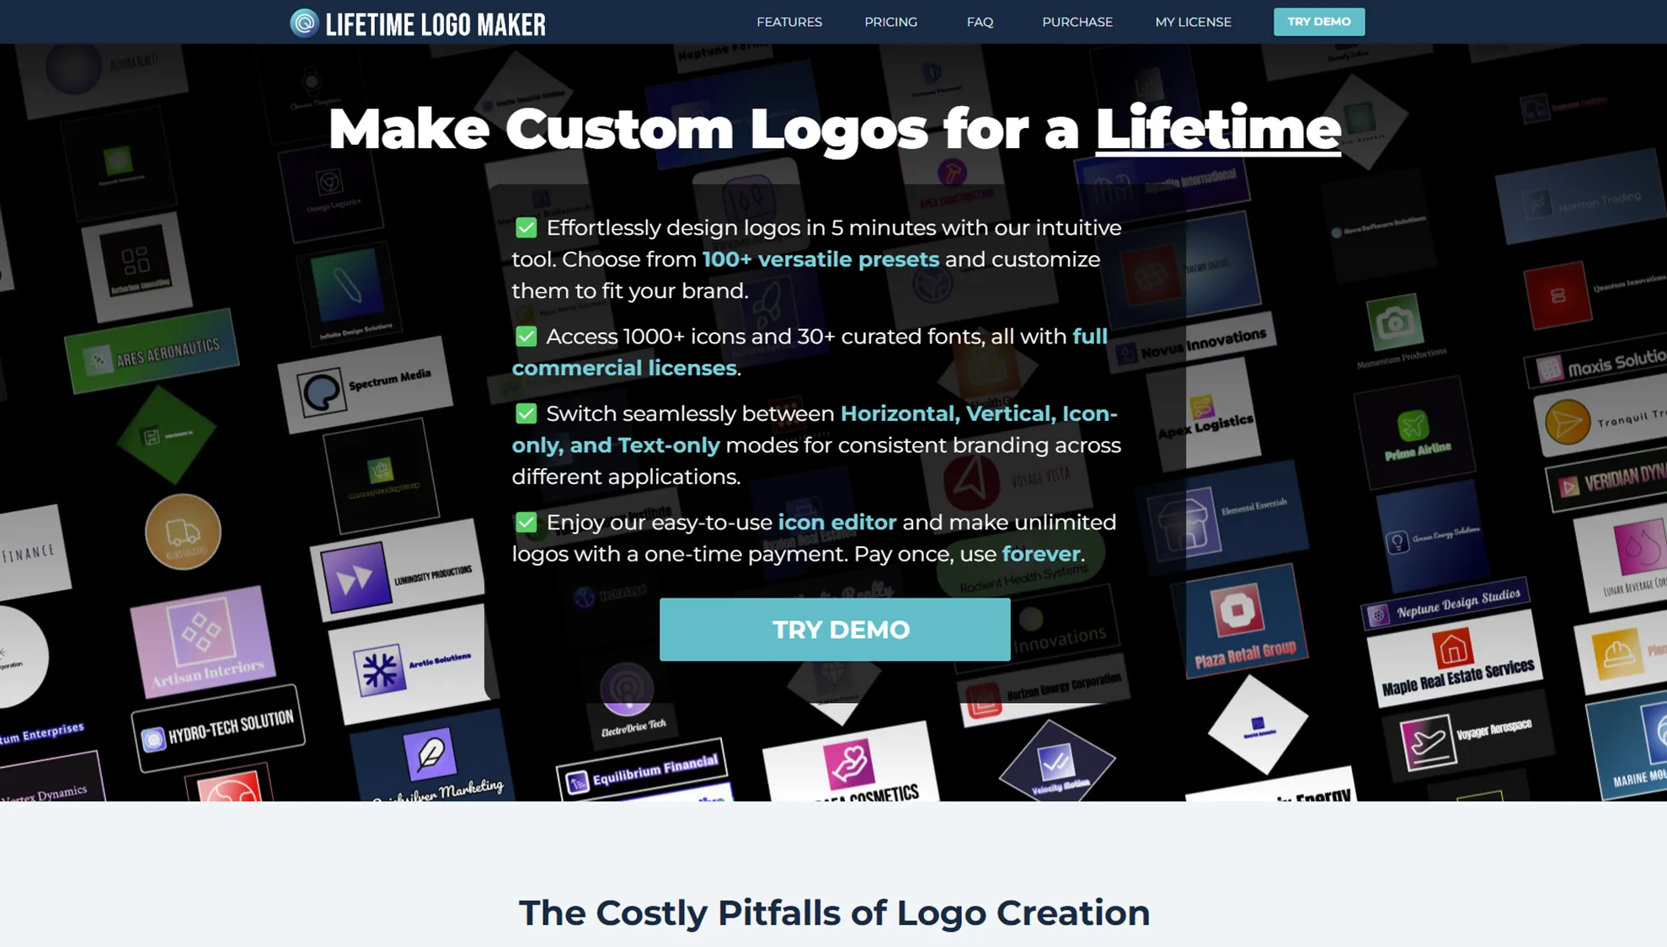Click the large Try Demo button
The image size is (1667, 947).
pos(835,630)
